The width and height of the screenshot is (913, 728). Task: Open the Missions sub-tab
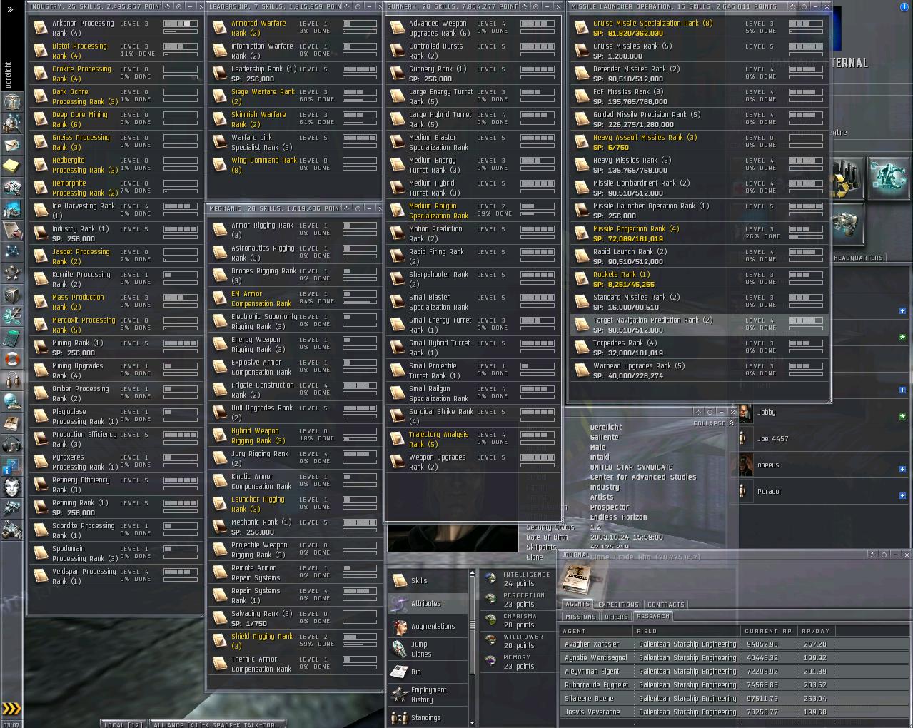580,616
